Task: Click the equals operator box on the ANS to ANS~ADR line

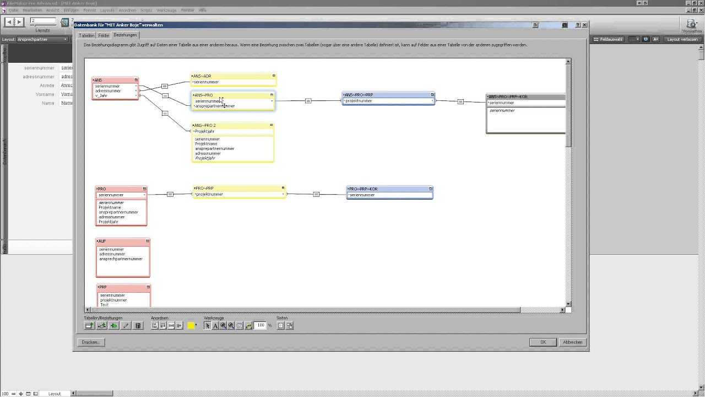Action: [165, 86]
